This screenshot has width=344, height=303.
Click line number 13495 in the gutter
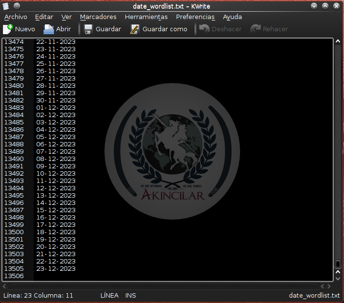(x=14, y=196)
